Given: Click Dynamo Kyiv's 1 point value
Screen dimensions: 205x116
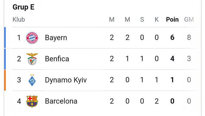Looking at the screenshot, I should coord(172,80).
